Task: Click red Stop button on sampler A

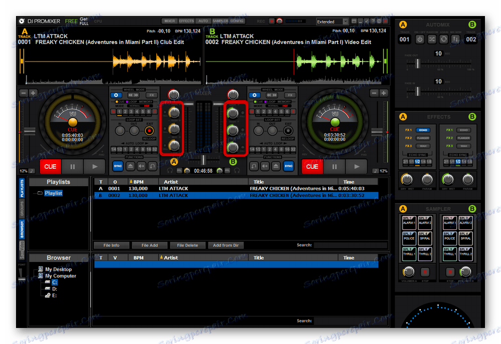Action: point(425,272)
